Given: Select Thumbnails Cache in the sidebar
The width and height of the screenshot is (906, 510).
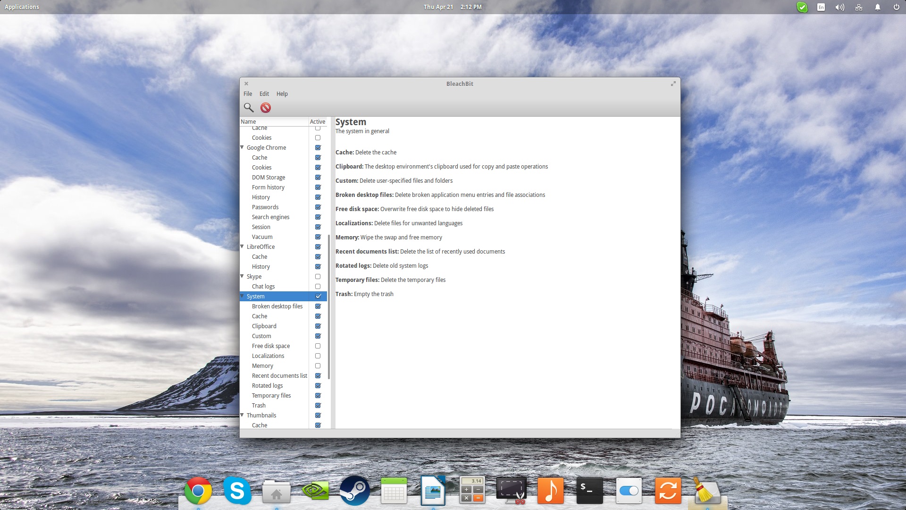Looking at the screenshot, I should (259, 425).
